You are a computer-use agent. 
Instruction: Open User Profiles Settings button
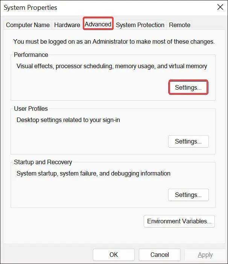188,142
